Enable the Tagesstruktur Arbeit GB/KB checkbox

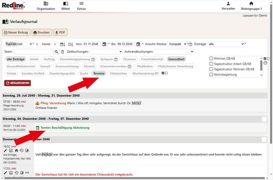[211, 64]
